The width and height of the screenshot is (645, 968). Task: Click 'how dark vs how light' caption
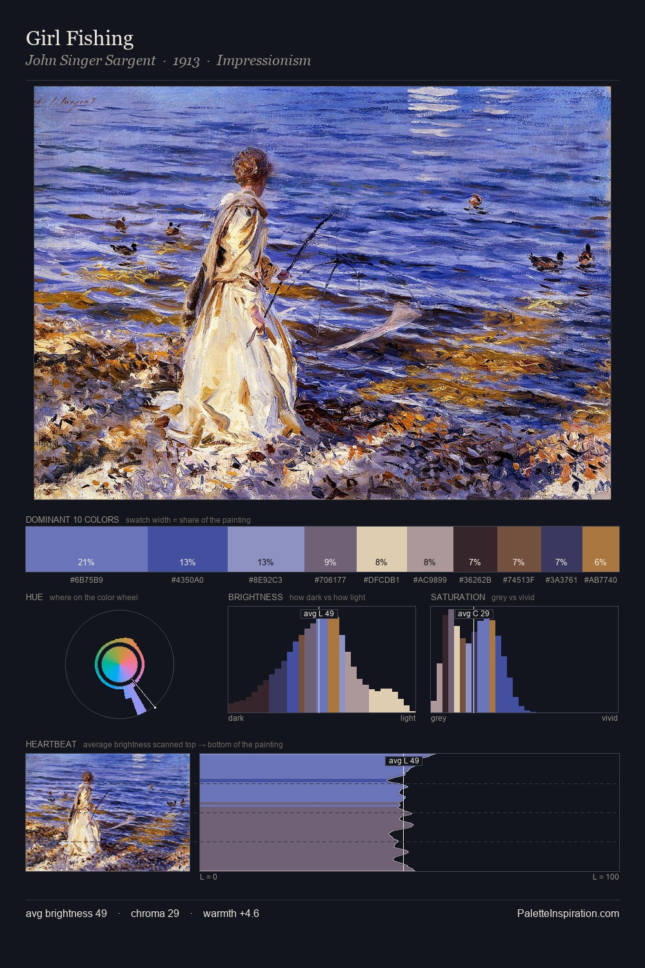[x=327, y=598]
